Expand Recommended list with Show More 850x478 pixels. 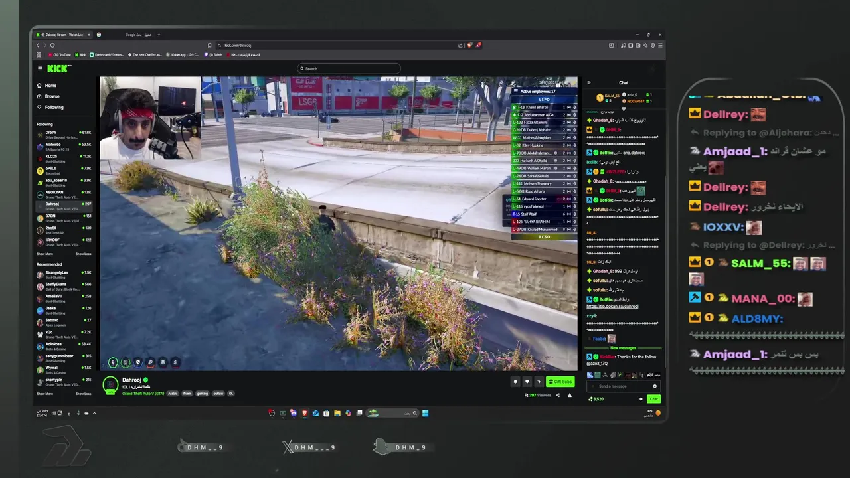click(x=44, y=394)
